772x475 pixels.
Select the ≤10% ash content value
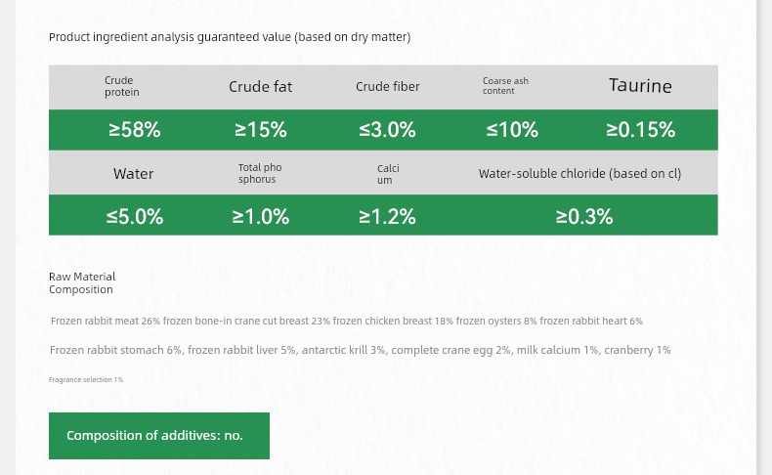click(512, 130)
